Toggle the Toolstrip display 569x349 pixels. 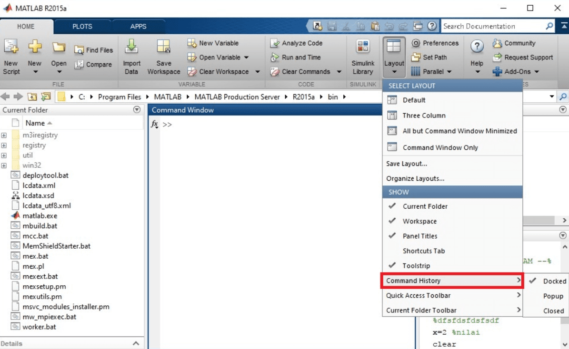(452, 266)
